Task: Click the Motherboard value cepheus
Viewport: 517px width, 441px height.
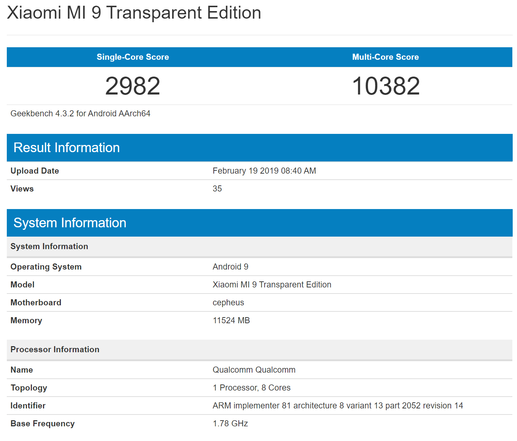Action: (228, 302)
